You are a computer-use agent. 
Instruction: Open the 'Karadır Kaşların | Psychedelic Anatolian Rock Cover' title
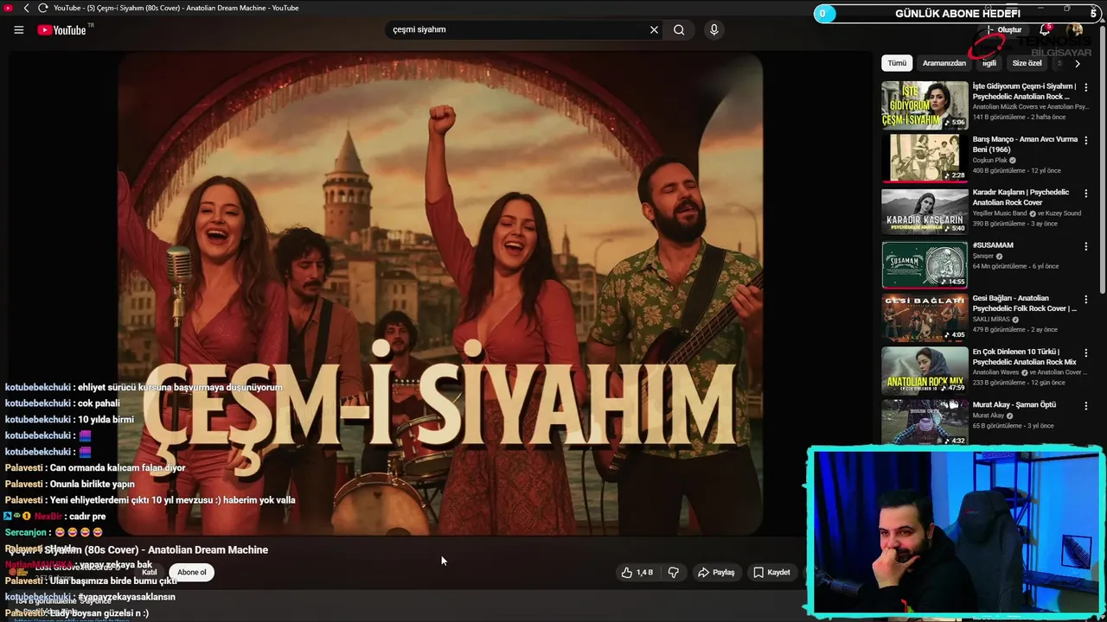(1021, 197)
